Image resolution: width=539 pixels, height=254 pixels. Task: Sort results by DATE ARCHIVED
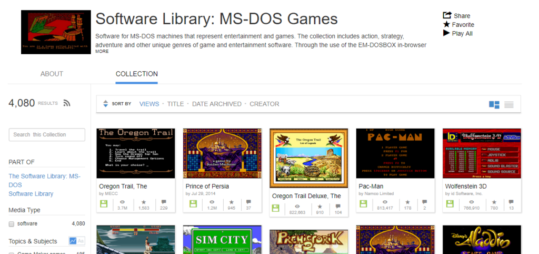point(216,104)
